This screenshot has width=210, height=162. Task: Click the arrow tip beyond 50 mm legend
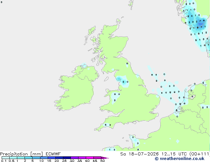pos(105,158)
